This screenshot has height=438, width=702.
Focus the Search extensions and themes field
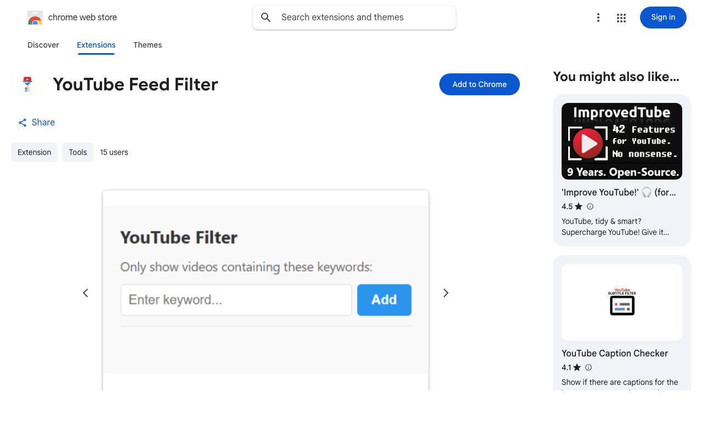(354, 18)
